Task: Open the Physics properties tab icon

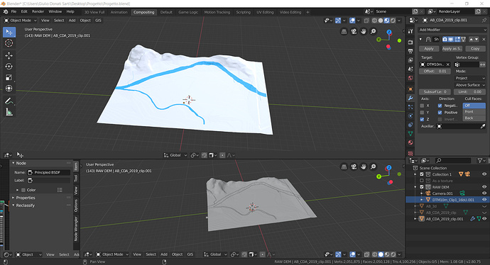Action: [x=410, y=115]
